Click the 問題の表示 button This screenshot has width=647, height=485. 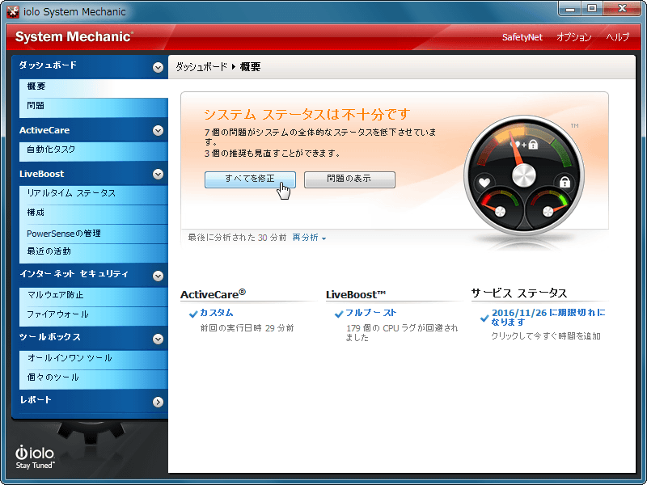point(349,179)
